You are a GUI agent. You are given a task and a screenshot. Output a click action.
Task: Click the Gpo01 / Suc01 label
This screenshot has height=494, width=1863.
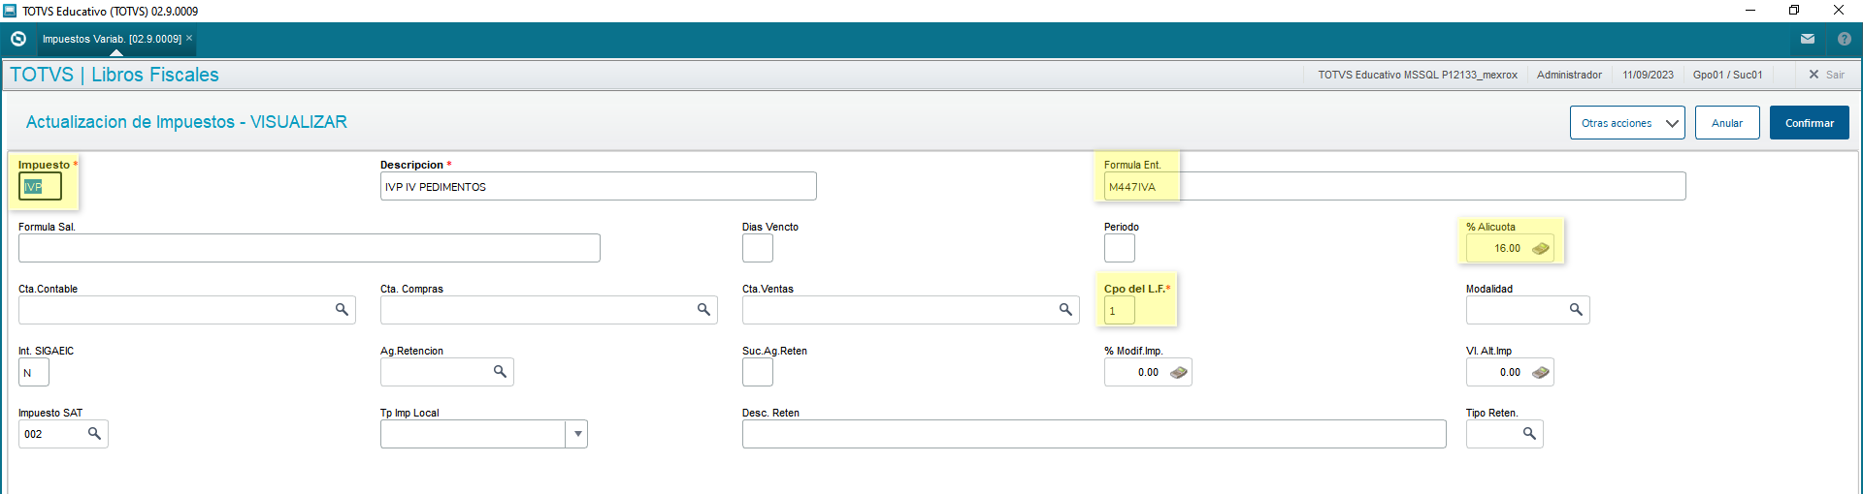point(1727,75)
